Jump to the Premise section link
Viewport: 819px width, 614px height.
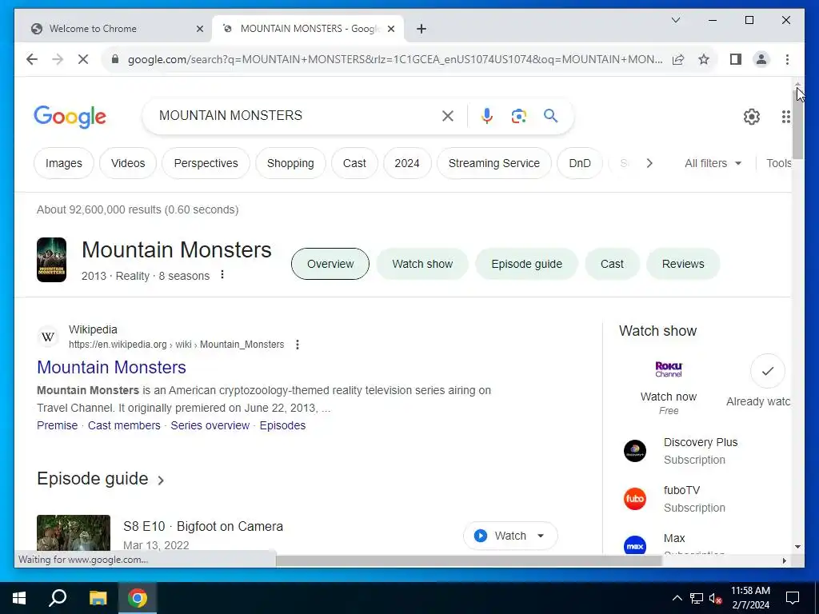[x=57, y=425]
